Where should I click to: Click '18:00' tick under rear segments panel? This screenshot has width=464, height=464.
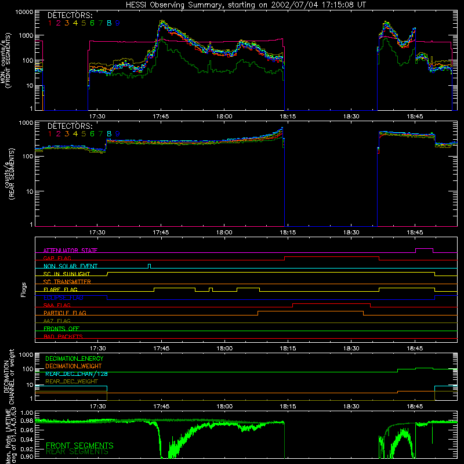[224, 233]
